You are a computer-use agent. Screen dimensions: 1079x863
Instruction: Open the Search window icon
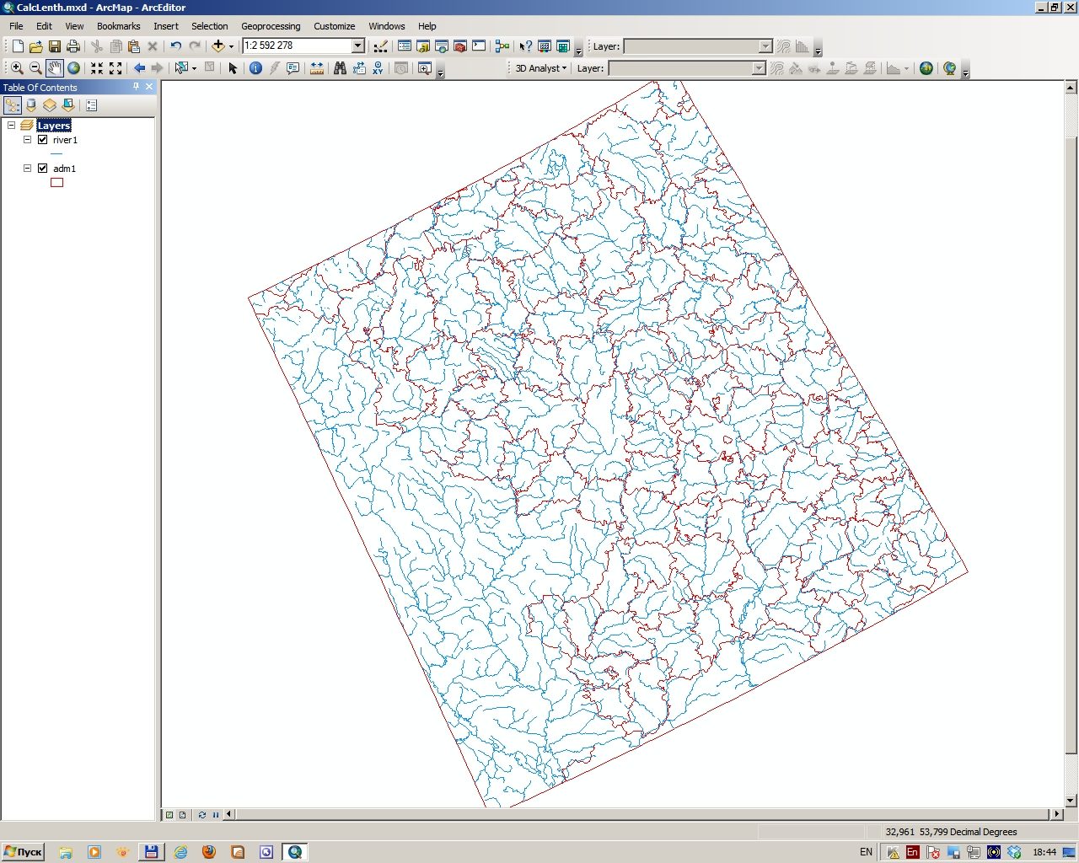442,46
